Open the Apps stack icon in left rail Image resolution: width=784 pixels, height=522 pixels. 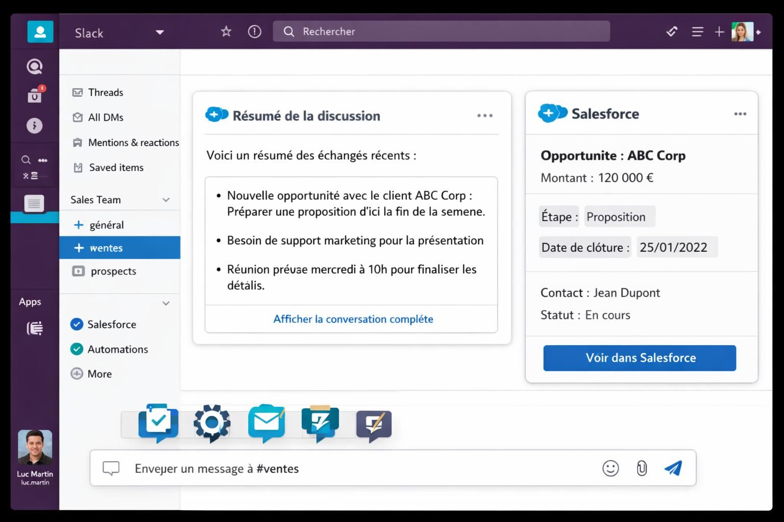(x=35, y=328)
